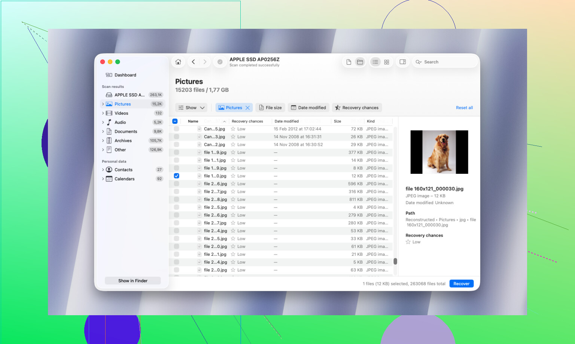The image size is (575, 344).
Task: Sort by the Name column header
Action: (x=193, y=121)
